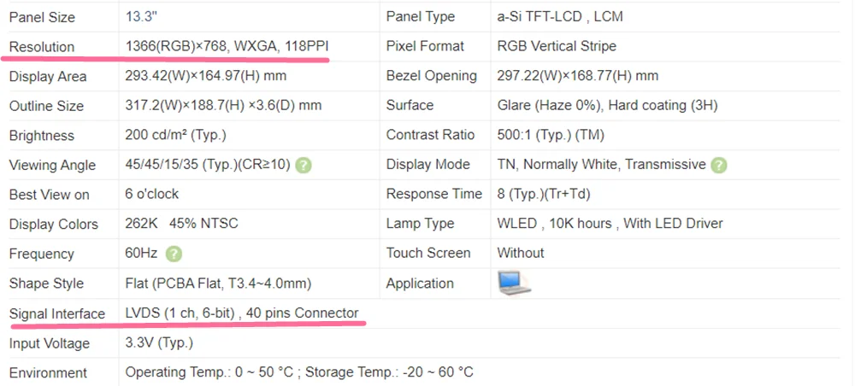Click the Resolution label

click(42, 47)
